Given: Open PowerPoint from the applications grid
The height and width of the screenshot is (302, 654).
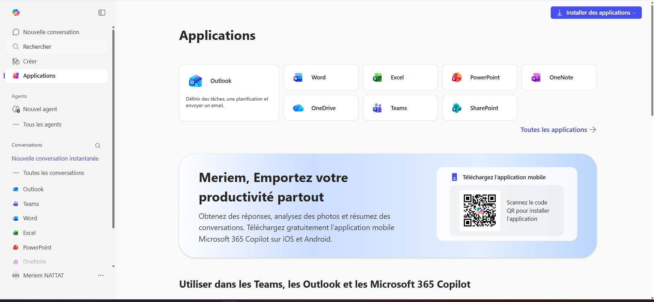Looking at the screenshot, I should 480,77.
